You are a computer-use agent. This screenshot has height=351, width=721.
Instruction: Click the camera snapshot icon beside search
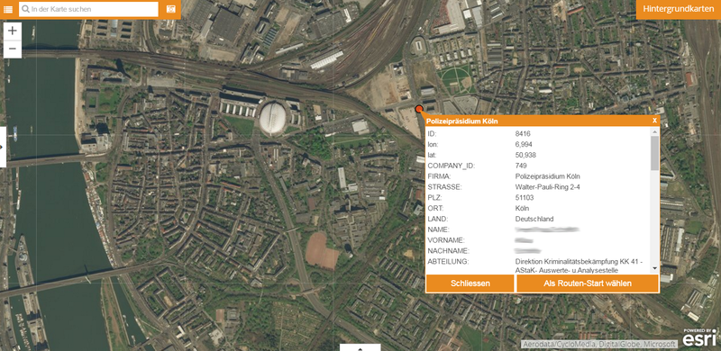click(170, 9)
